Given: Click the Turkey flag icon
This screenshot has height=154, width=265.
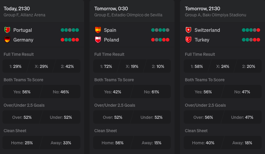Looking at the screenshot, I should click(x=189, y=40).
